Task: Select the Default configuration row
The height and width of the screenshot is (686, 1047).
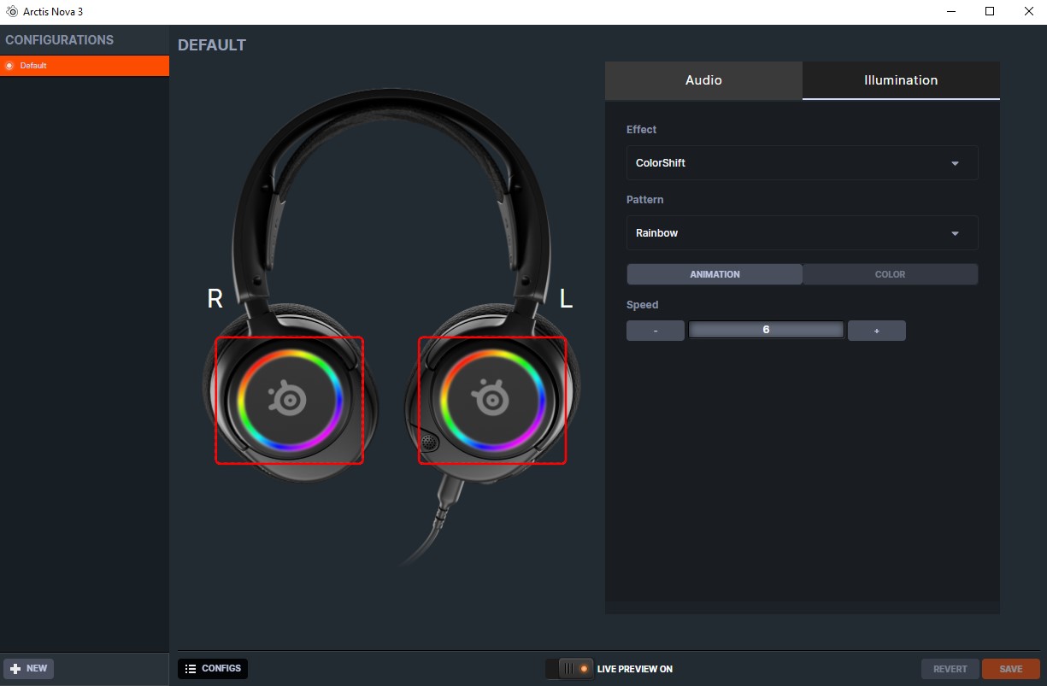Action: (85, 66)
